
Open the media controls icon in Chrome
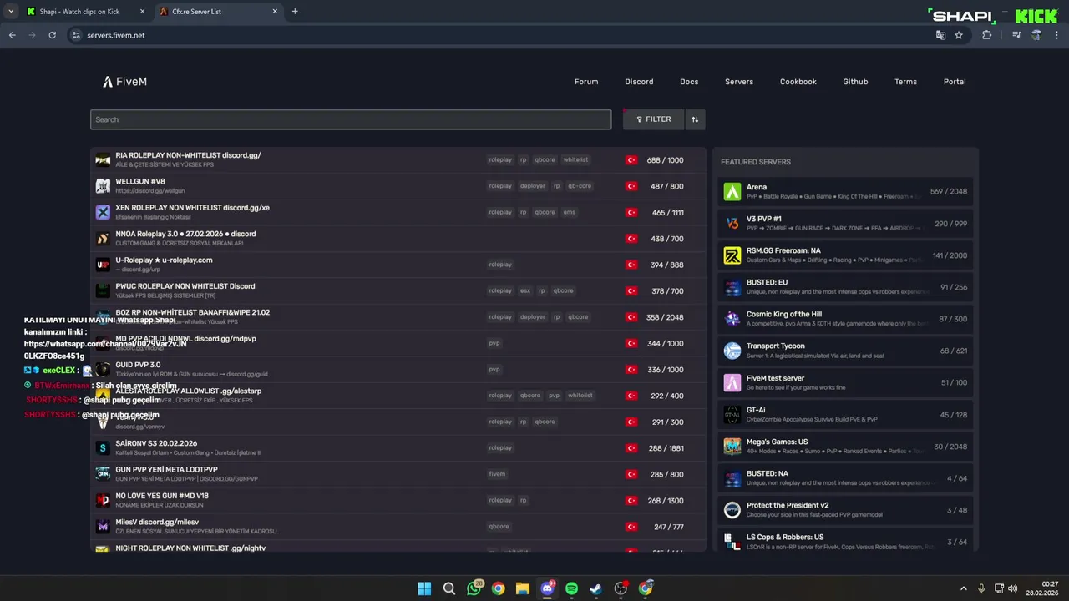(x=1016, y=35)
